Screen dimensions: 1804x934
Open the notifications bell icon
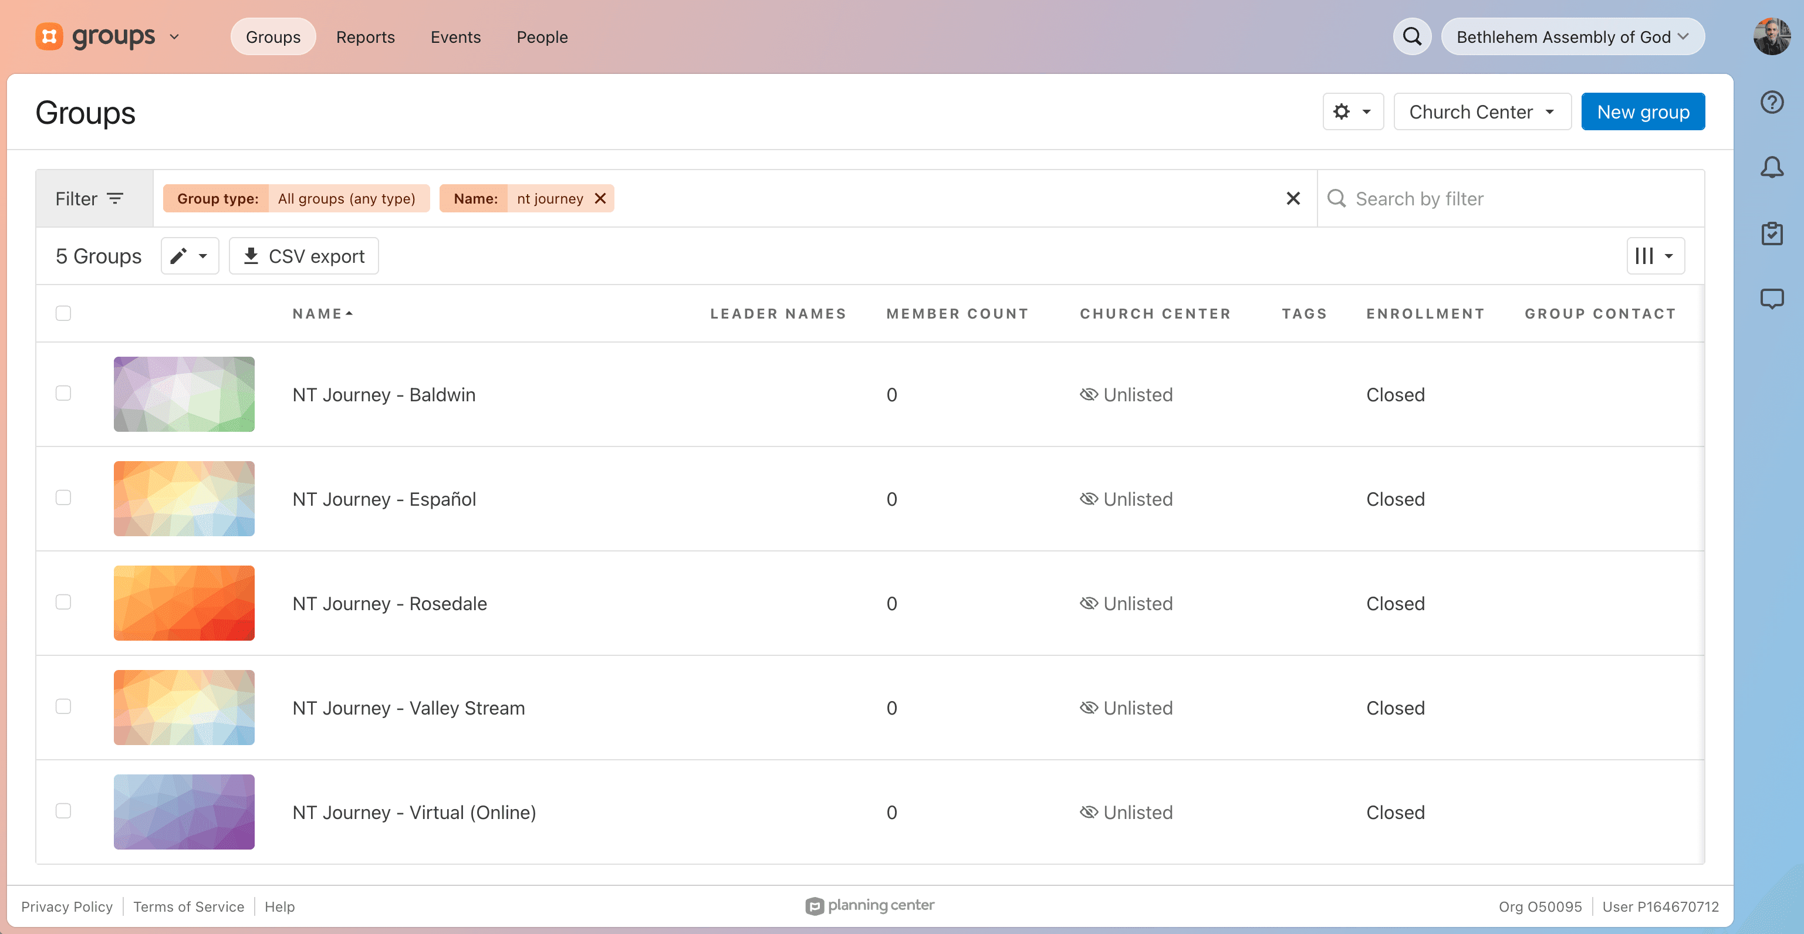click(1772, 167)
